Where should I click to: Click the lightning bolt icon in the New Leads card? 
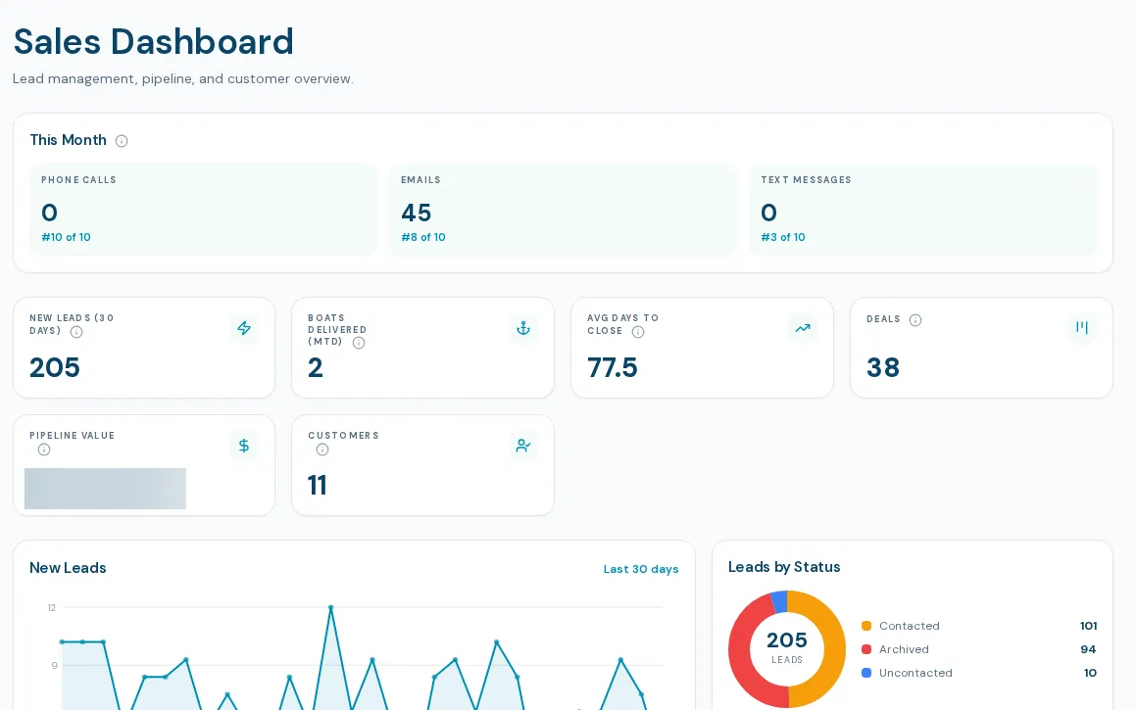[244, 328]
